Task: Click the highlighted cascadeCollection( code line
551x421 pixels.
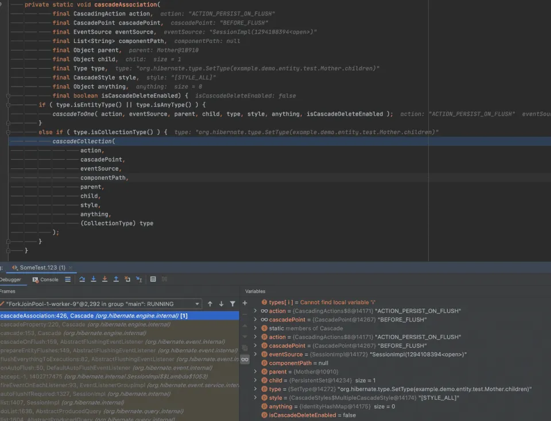Action: coord(280,141)
